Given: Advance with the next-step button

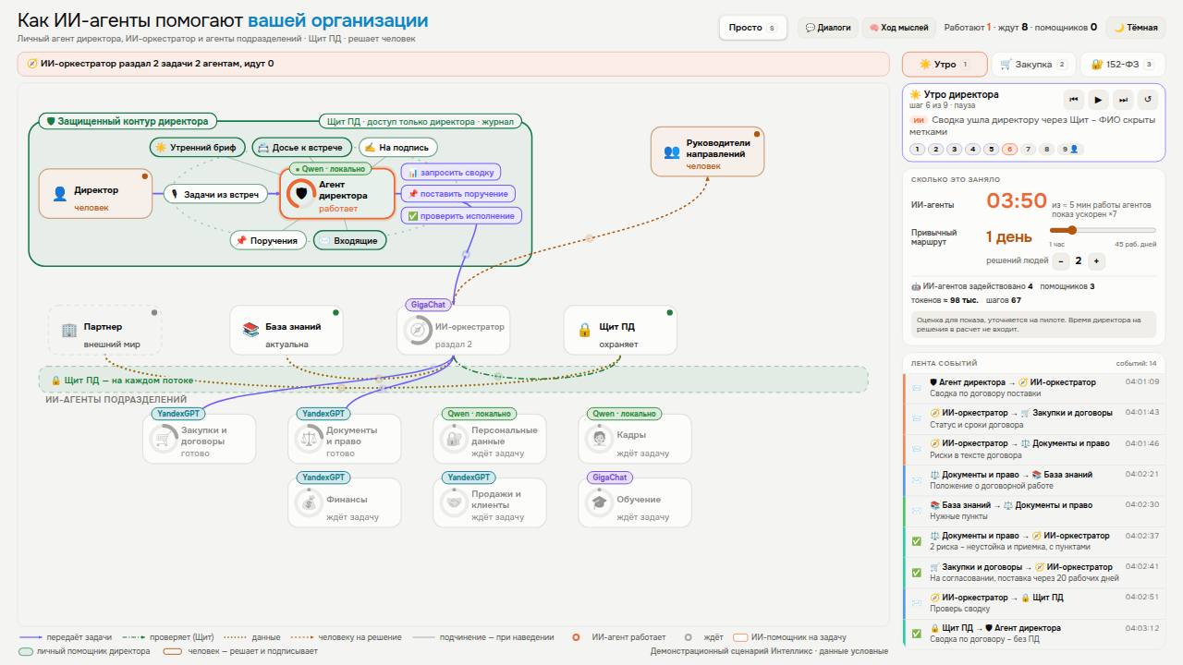Looking at the screenshot, I should click(1123, 100).
